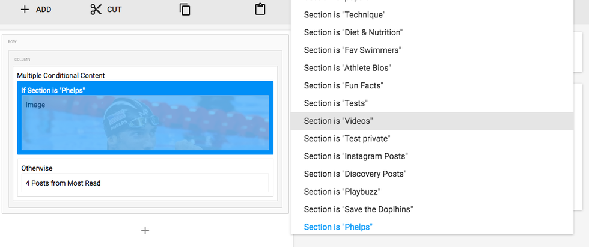The height and width of the screenshot is (247, 589).
Task: Choose 'Section is "Diet & Nutrition"' option
Action: point(353,32)
